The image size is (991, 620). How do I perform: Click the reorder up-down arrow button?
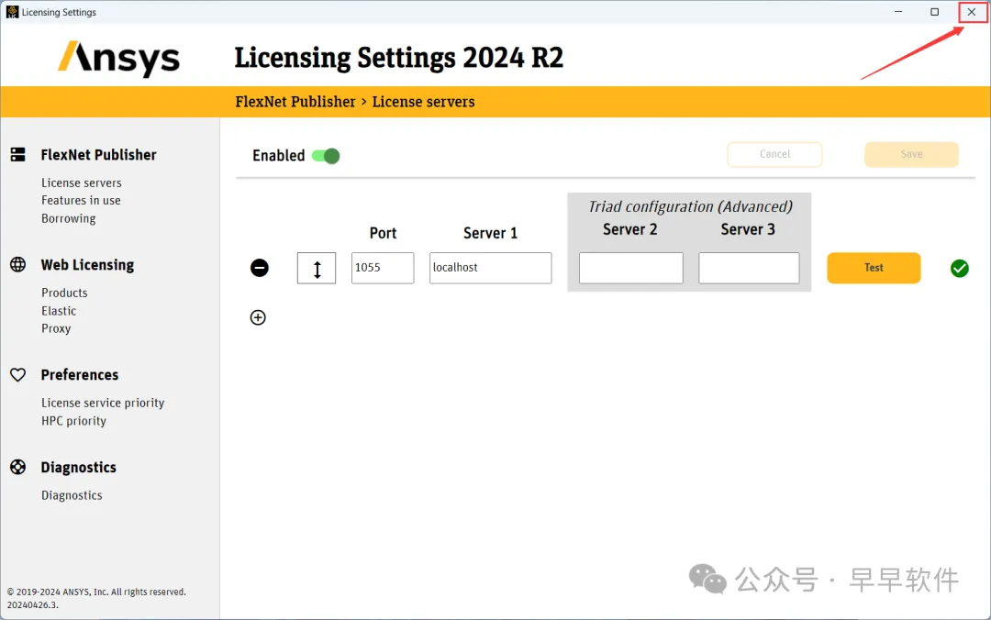coord(317,269)
